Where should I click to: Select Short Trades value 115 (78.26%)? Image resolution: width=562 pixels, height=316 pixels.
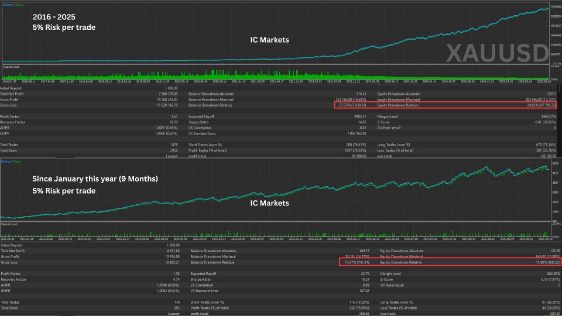(359, 303)
